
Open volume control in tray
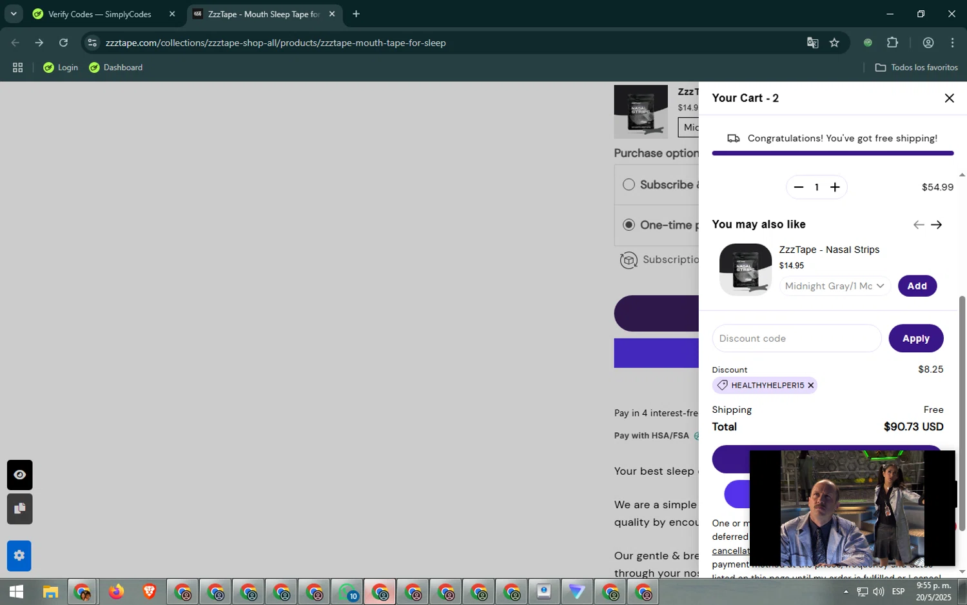pyautogui.click(x=878, y=591)
